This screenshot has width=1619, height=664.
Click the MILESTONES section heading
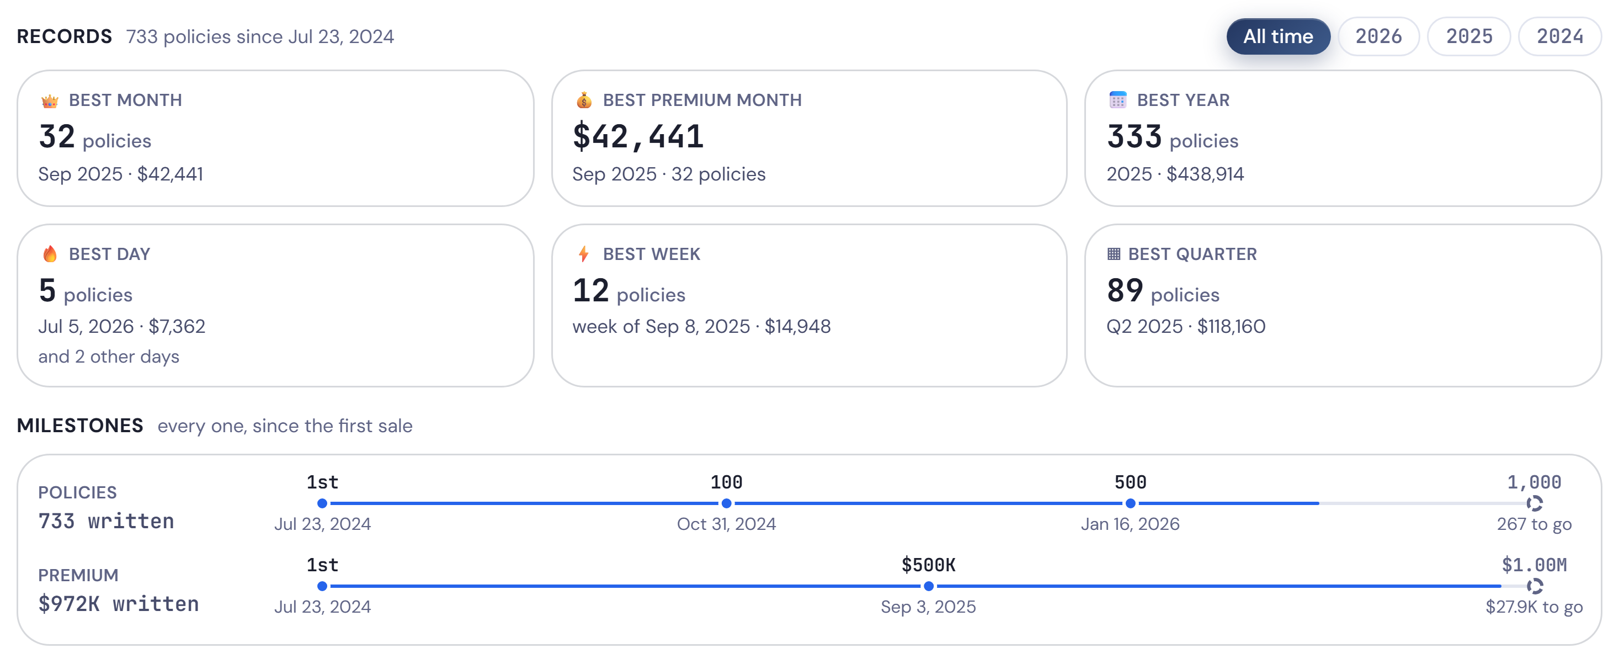80,426
